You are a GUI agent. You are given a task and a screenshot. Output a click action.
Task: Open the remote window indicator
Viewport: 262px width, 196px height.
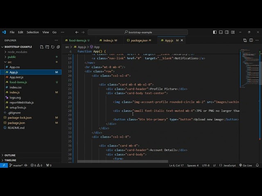pos(4,165)
